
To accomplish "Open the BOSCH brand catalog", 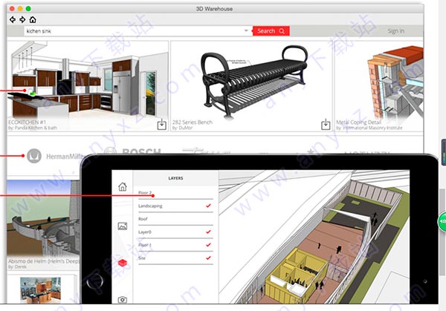I will coord(132,151).
